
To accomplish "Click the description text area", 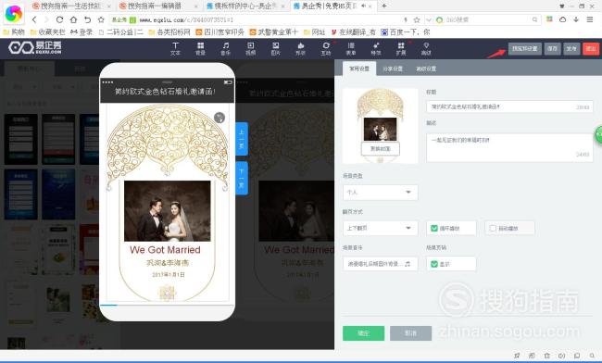I will [509, 147].
